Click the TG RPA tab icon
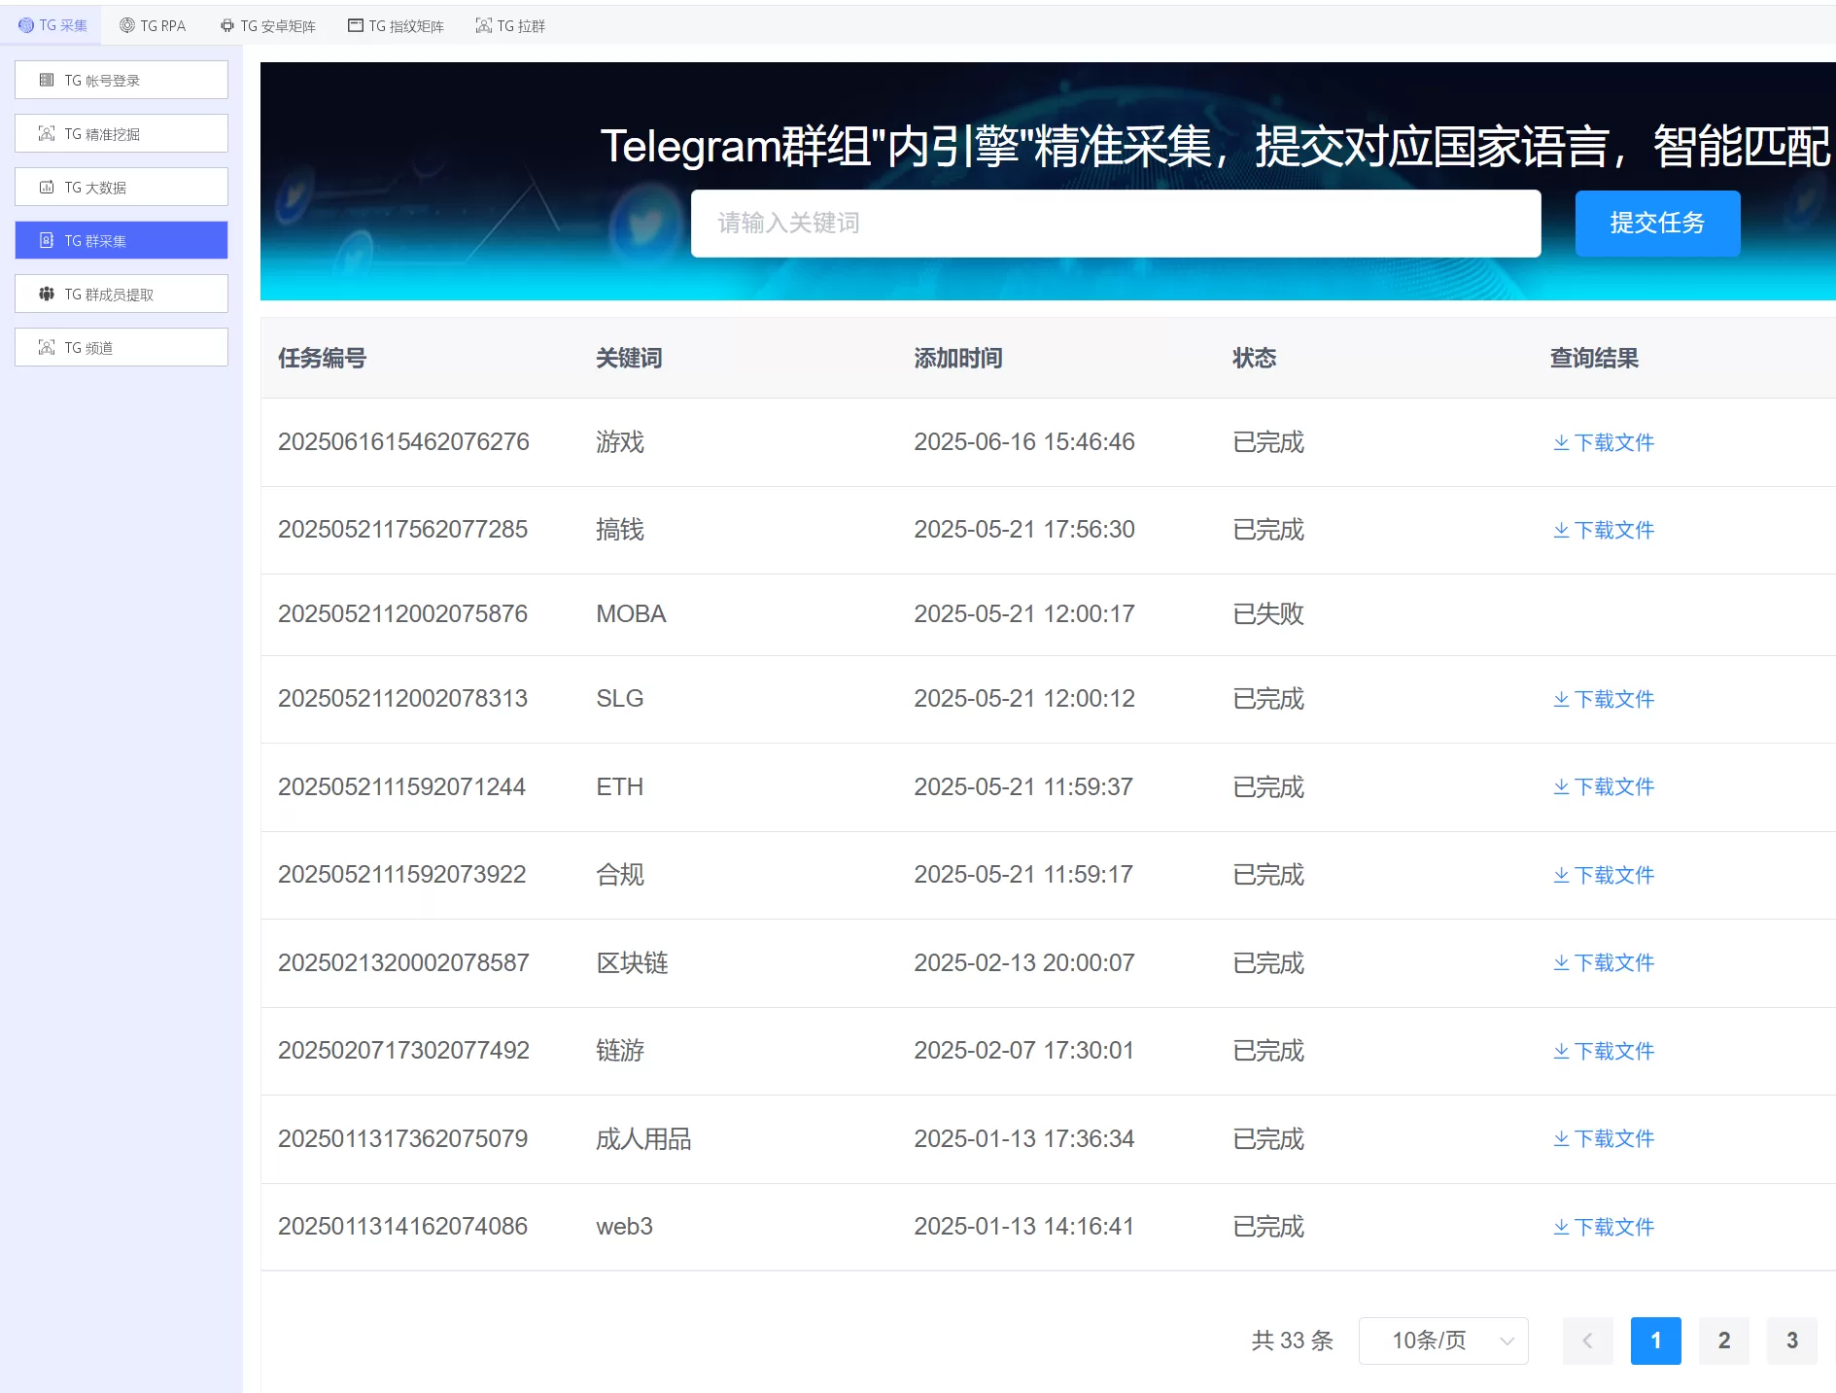The image size is (1836, 1393). (x=127, y=25)
